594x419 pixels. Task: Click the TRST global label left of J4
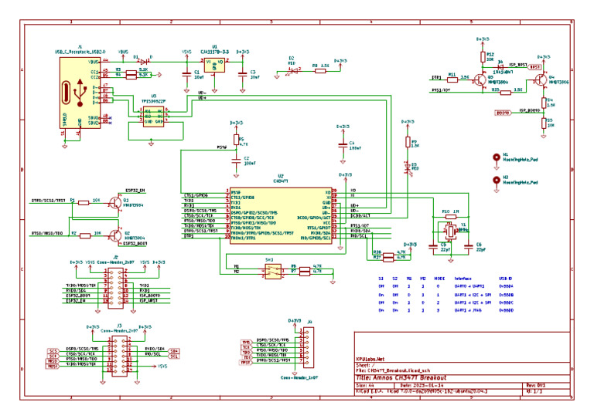point(245,363)
